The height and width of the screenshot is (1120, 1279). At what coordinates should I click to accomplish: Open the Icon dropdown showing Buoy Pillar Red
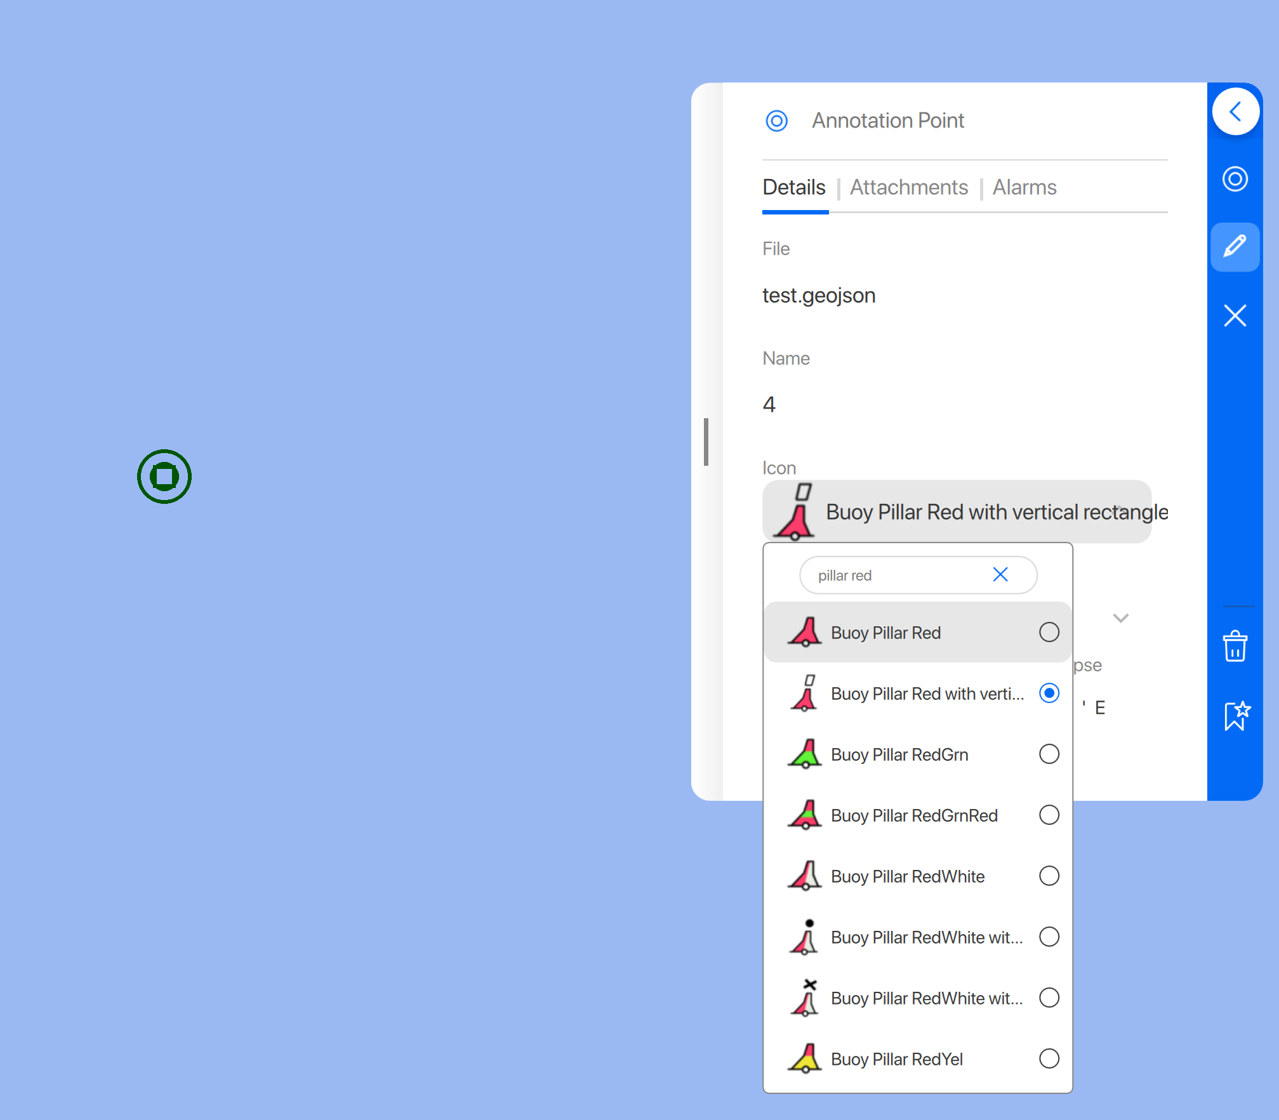[x=956, y=511]
